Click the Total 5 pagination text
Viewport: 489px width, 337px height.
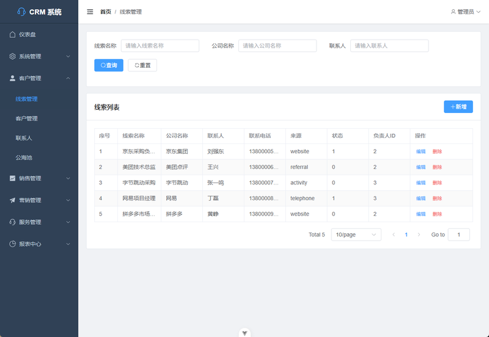point(317,235)
